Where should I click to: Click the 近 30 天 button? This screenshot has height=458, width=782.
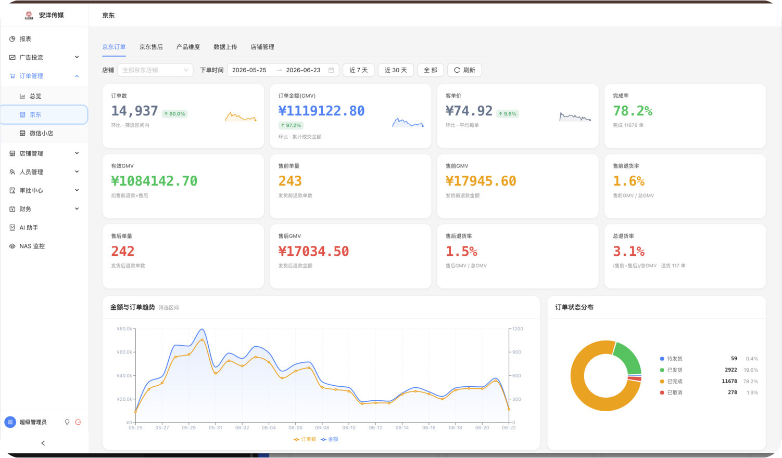396,70
